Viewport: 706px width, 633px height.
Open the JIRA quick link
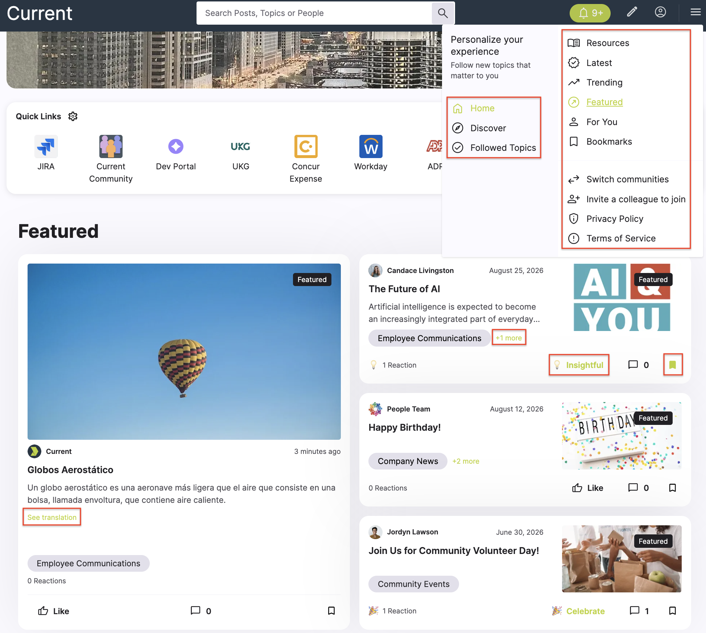pyautogui.click(x=46, y=153)
